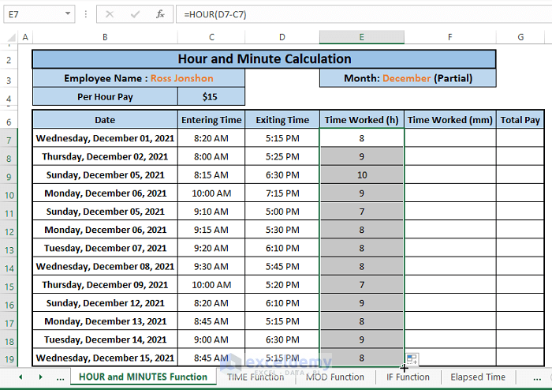Select row 2 header

click(9, 60)
